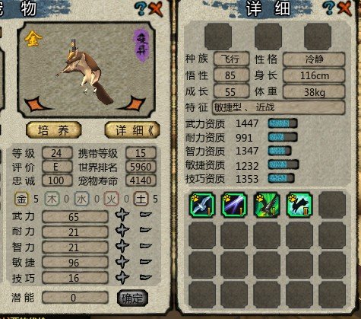This screenshot has width=361, height=319.
Task: Click the 武力资质 progress bar
Action: point(283,123)
